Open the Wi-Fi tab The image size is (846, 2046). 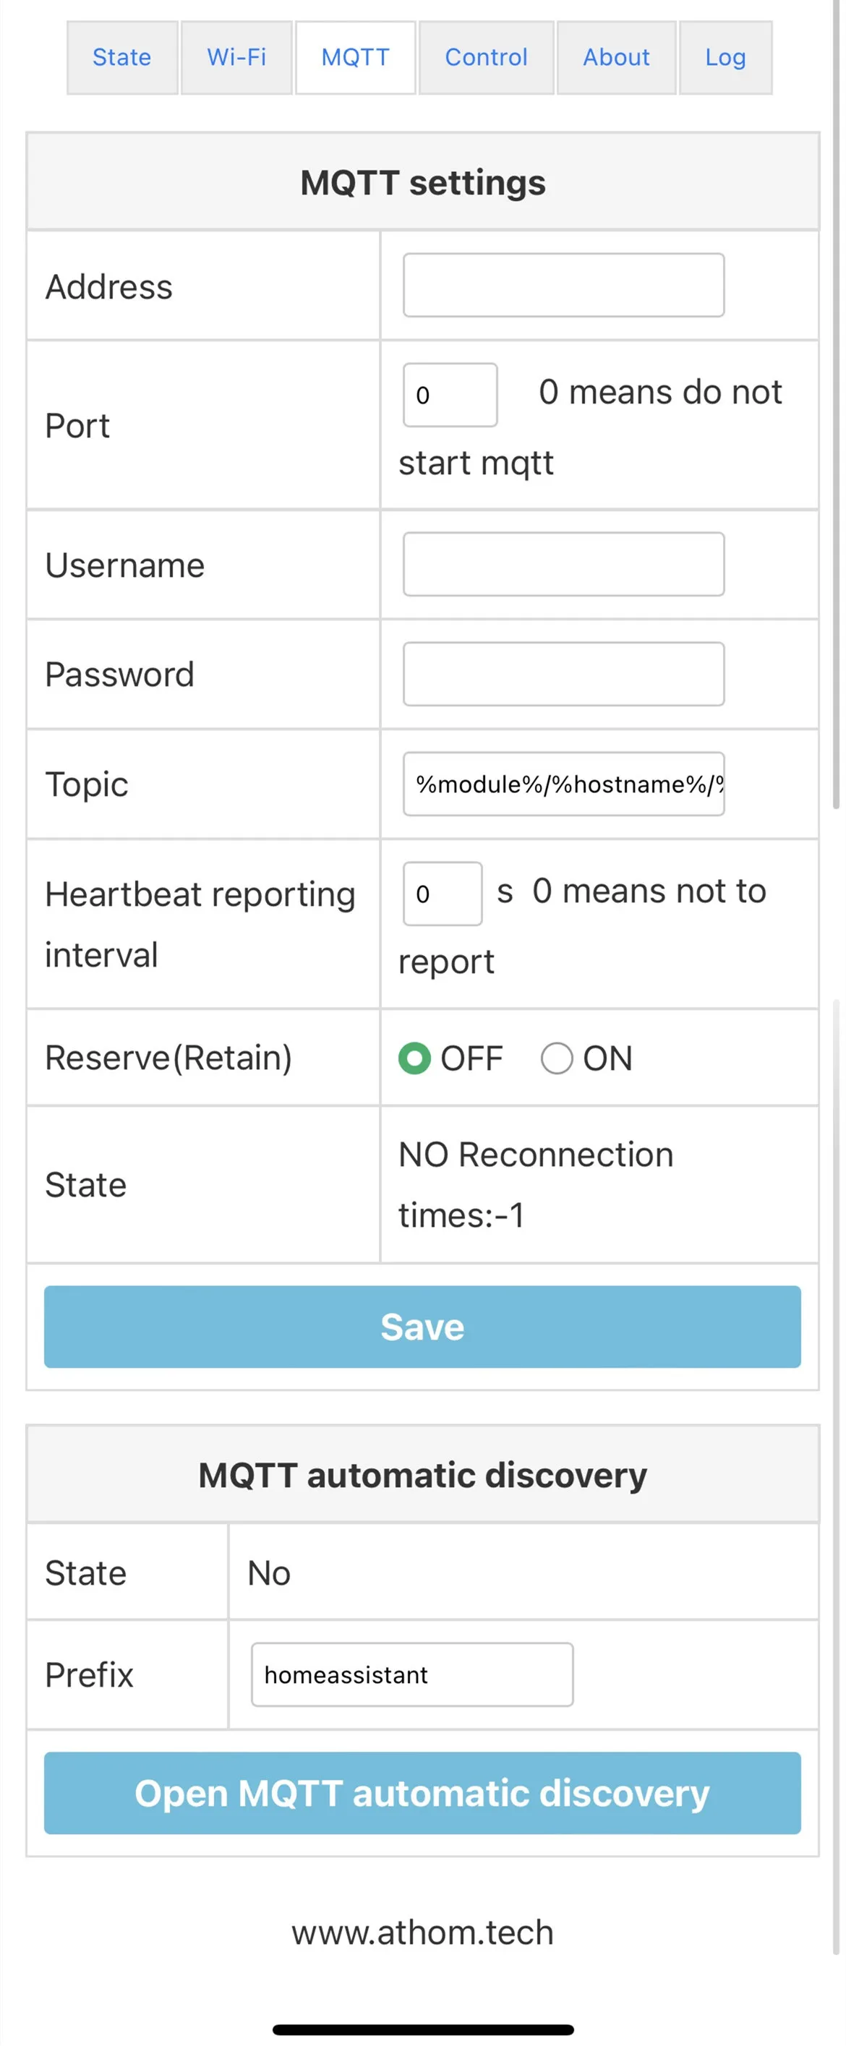click(236, 57)
